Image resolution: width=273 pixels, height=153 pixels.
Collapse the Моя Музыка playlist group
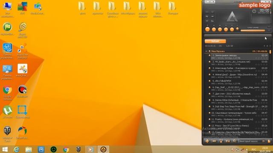pos(206,51)
